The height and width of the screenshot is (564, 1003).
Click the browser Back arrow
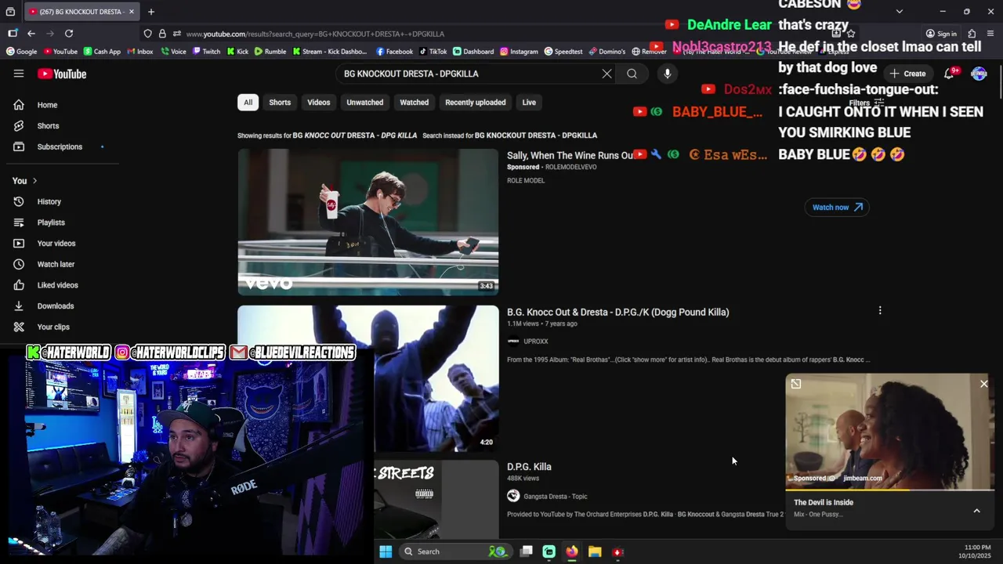tap(31, 34)
